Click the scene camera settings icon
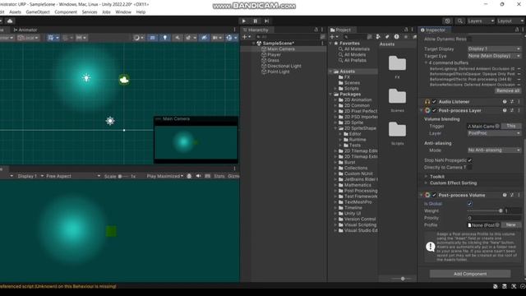526x296 pixels. pyautogui.click(x=215, y=38)
